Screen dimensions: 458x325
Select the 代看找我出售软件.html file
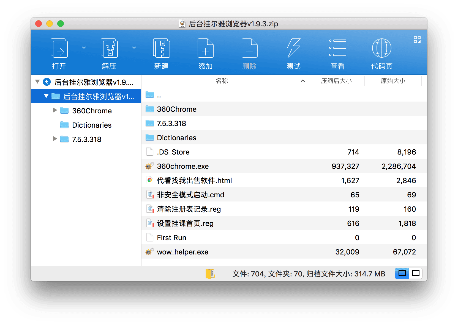click(284, 181)
